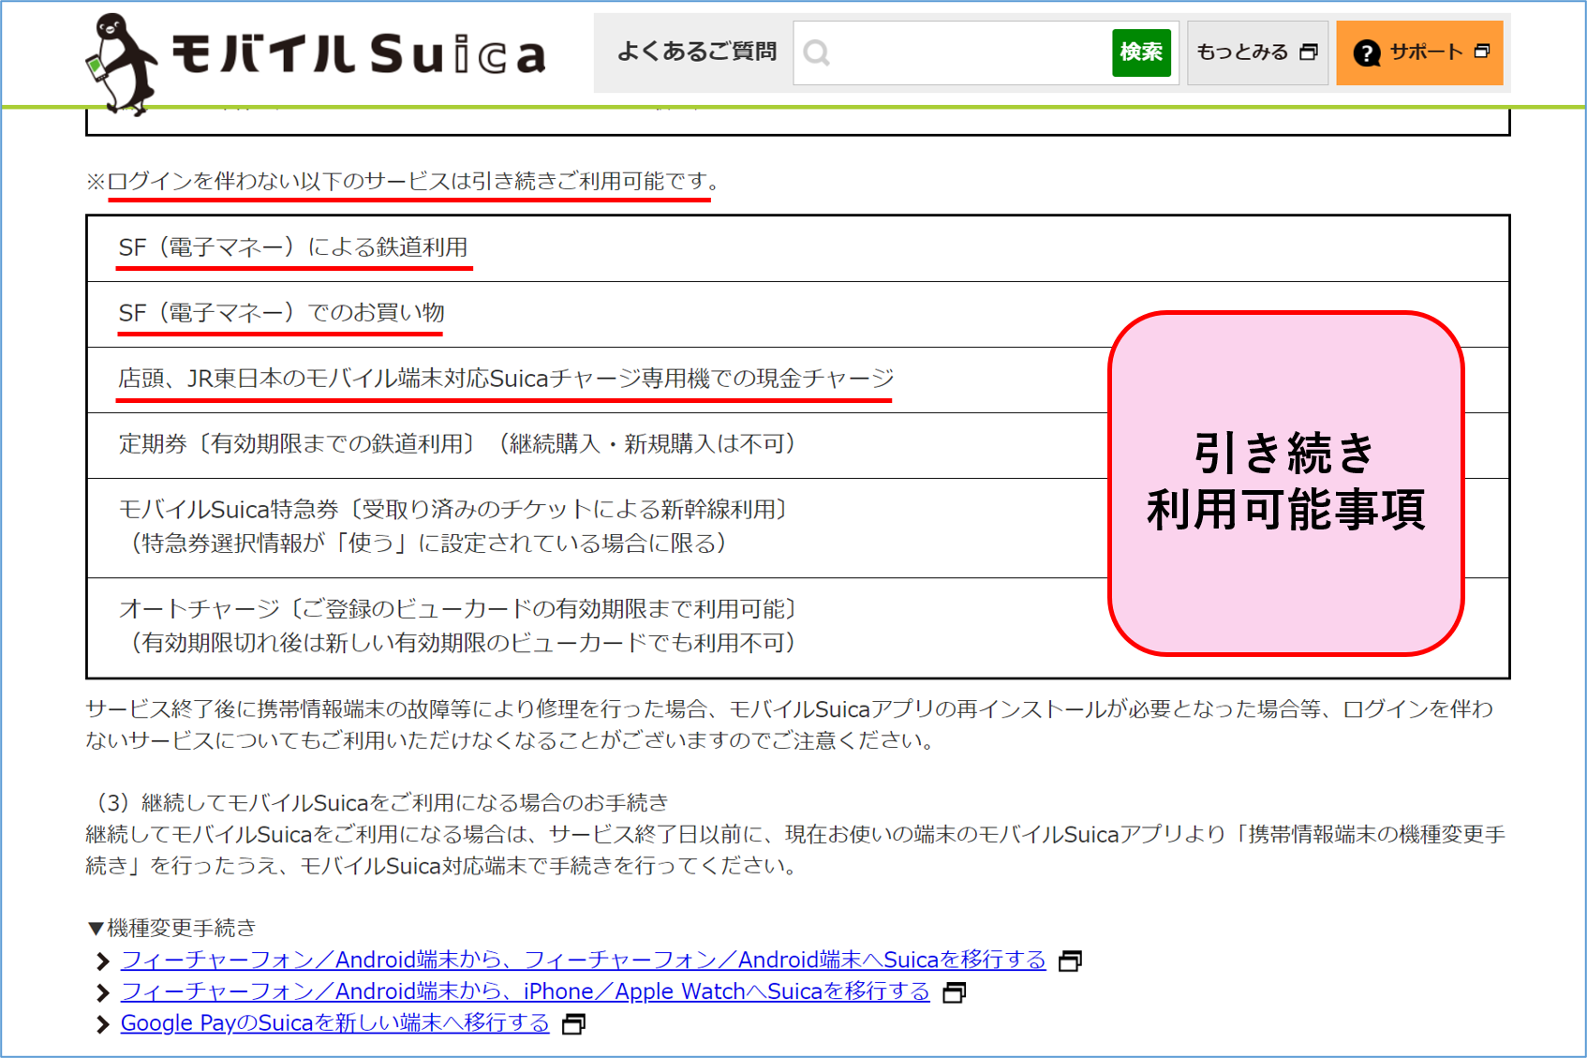Click paragraph starting サービス終了後に携帯情報端末の故障
1587x1058 pixels.
click(x=789, y=724)
